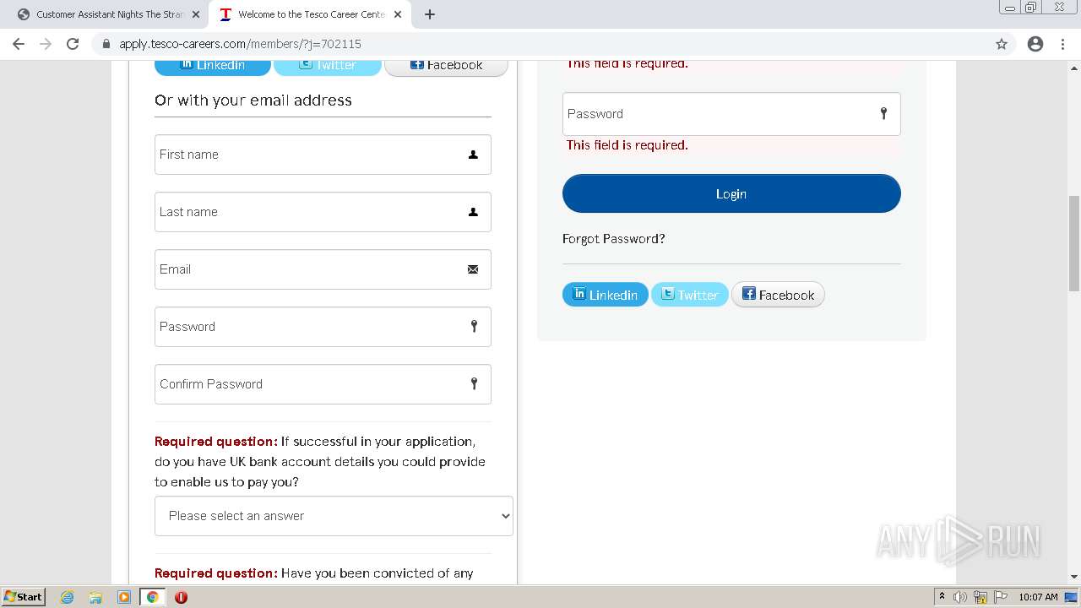The height and width of the screenshot is (608, 1081).
Task: Bookmark this page with the star
Action: (x=1002, y=44)
